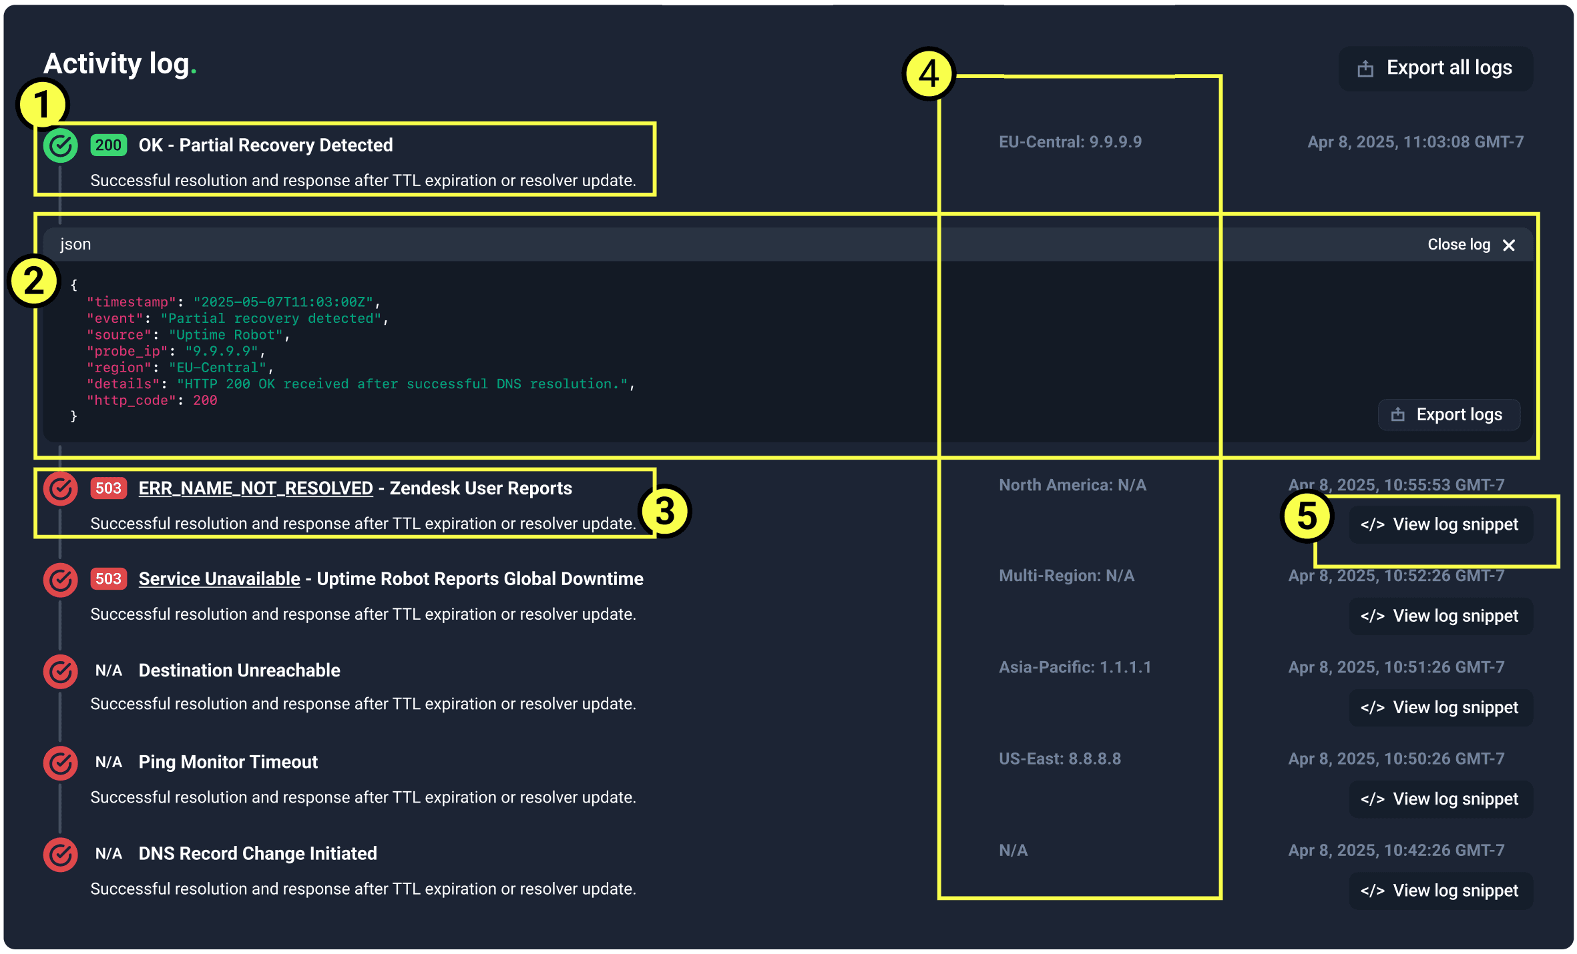Click the "http_code": 200 json line
The width and height of the screenshot is (1577, 954).
pyautogui.click(x=152, y=400)
